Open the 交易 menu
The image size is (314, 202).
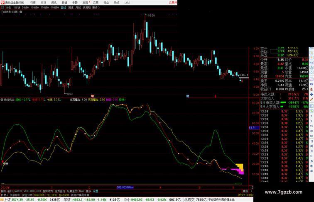(x=96, y=2)
